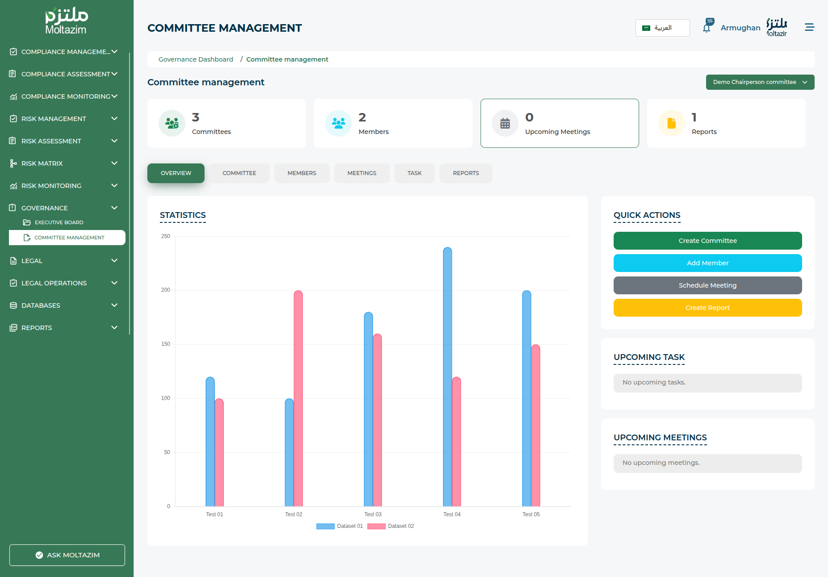Click the Moltazim logo in sidebar

pyautogui.click(x=66, y=21)
